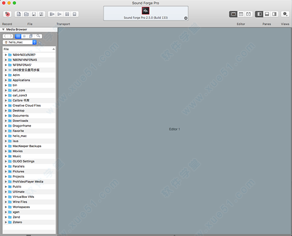Save the file with the Save icon
This screenshot has height=236, width=292.
[x=34, y=14]
